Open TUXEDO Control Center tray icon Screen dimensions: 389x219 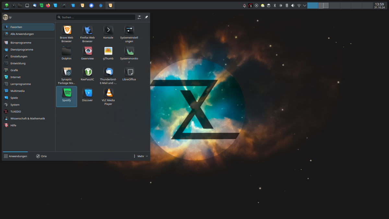point(251,6)
